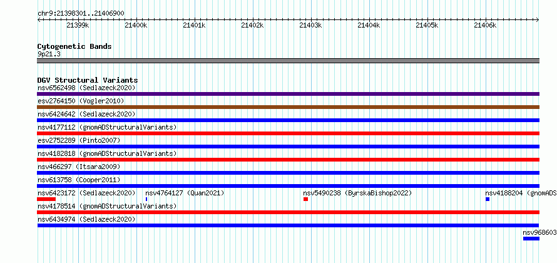
Task: Open nsv4182818 gnomAD variant label
Action: tap(107, 153)
